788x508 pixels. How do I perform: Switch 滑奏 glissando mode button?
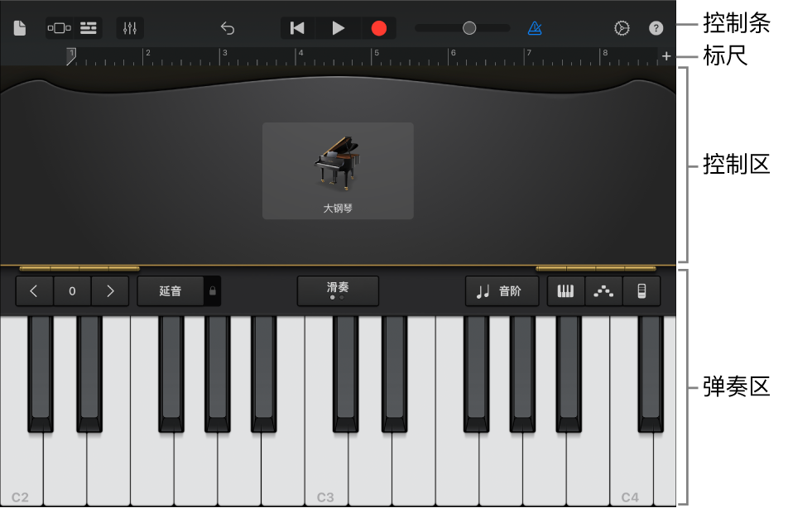tap(338, 290)
